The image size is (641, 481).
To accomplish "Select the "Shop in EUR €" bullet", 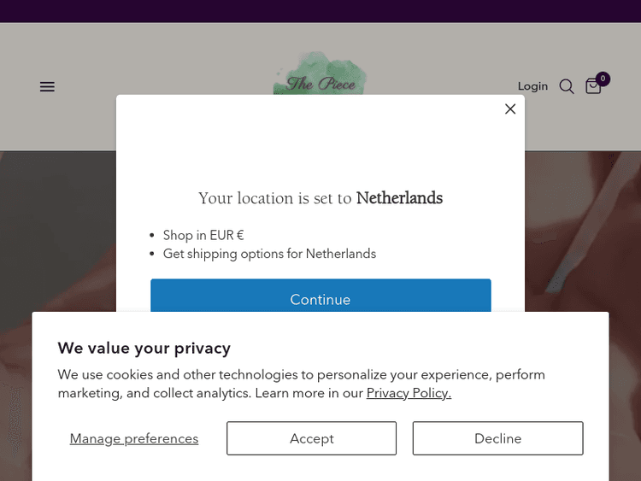I will tap(203, 235).
